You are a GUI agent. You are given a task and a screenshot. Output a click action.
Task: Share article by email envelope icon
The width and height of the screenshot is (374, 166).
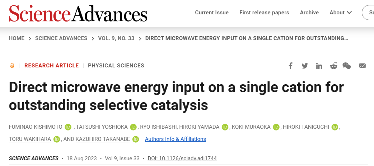pyautogui.click(x=362, y=66)
